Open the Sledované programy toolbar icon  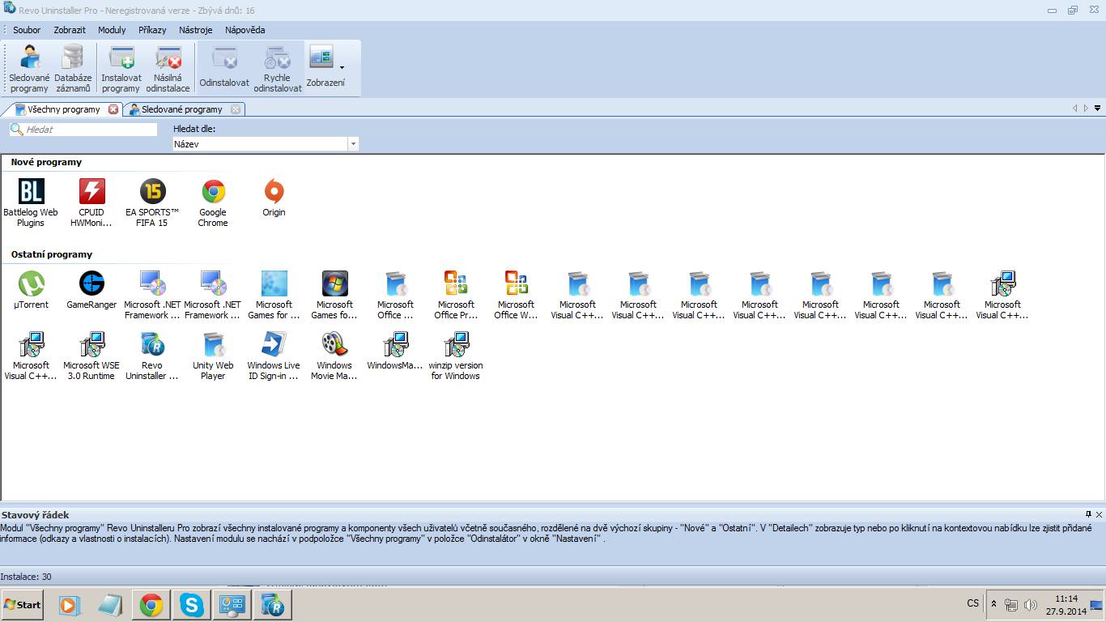point(29,69)
